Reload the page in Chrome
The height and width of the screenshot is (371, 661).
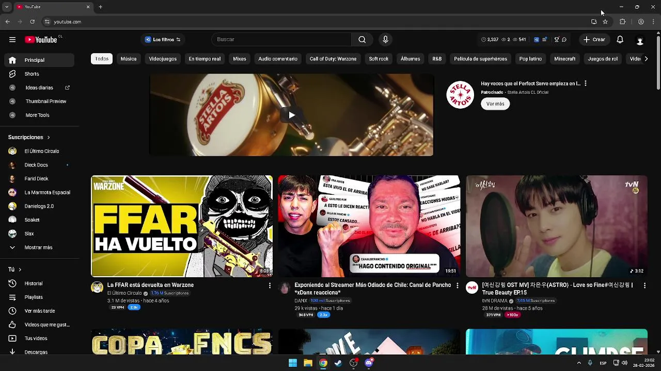click(32, 22)
